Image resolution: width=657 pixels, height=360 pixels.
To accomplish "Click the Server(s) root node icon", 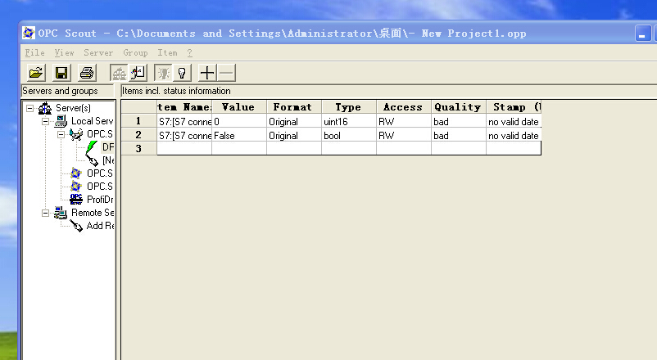I will [x=45, y=108].
